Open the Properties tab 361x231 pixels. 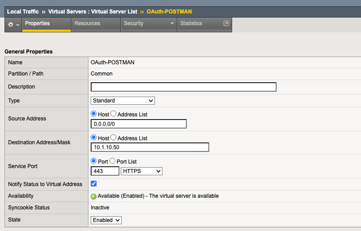coord(38,23)
